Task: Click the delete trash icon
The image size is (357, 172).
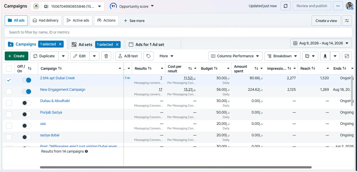Action: (x=106, y=56)
